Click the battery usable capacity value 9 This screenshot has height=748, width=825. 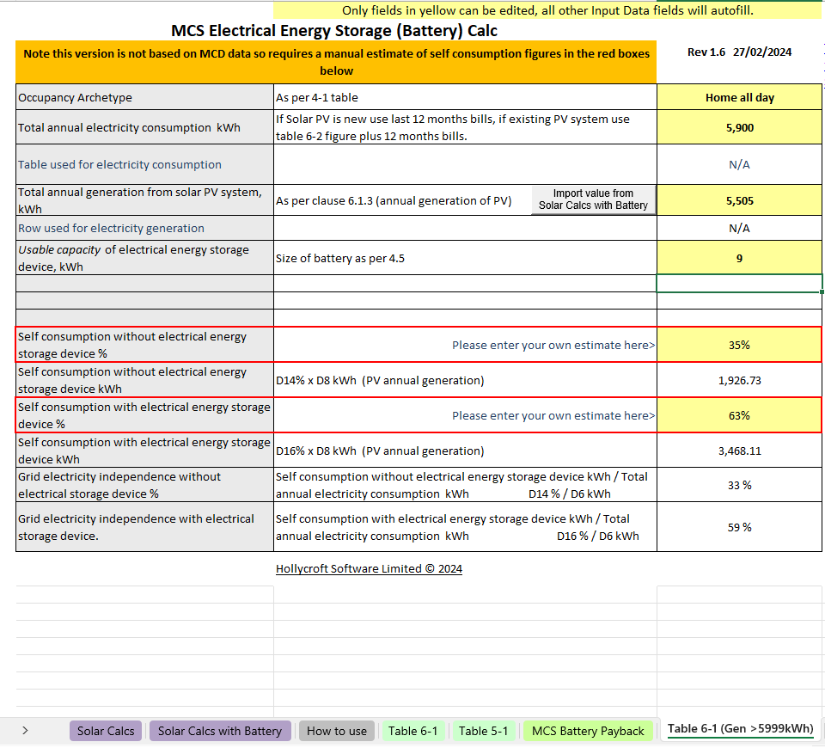[x=739, y=258]
